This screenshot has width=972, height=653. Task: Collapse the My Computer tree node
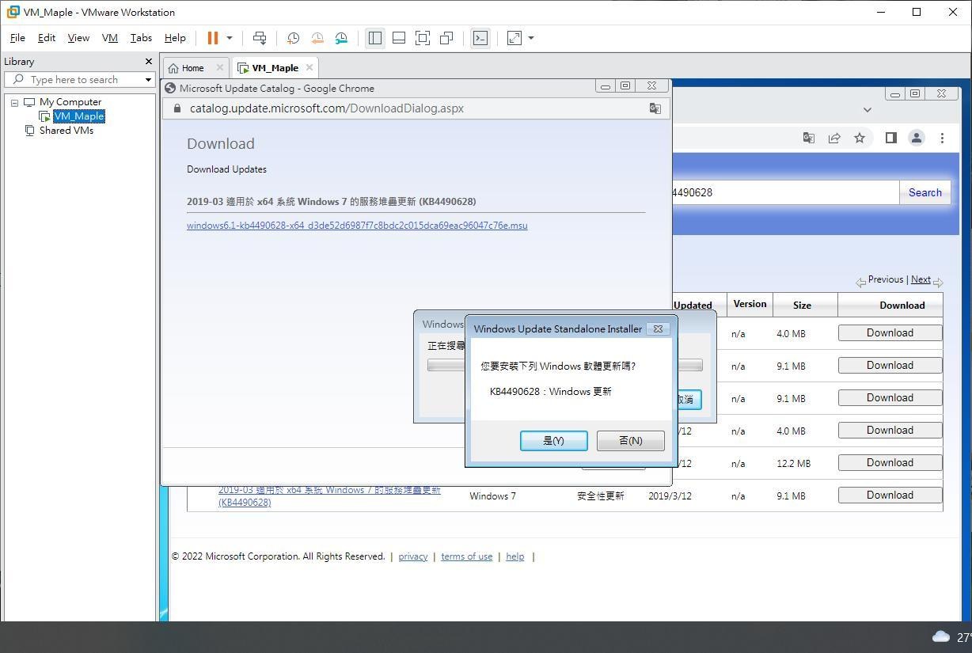(13, 101)
